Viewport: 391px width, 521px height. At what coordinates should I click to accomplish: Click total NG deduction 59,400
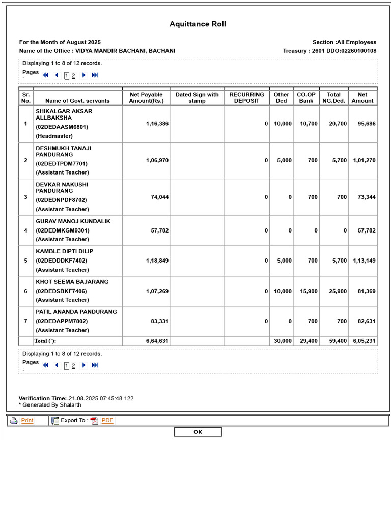[338, 341]
